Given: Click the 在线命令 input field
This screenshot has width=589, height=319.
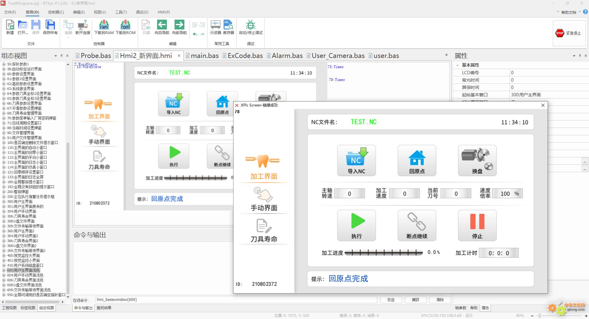Looking at the screenshot, I should (x=236, y=300).
